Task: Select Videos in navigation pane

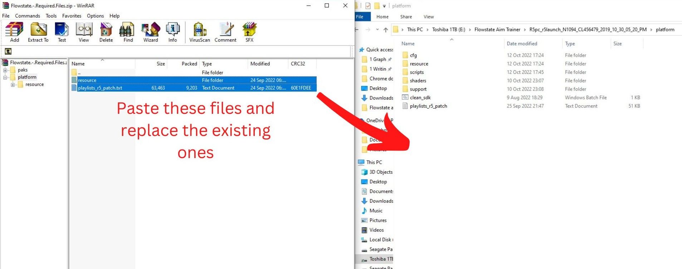Action: (x=376, y=230)
